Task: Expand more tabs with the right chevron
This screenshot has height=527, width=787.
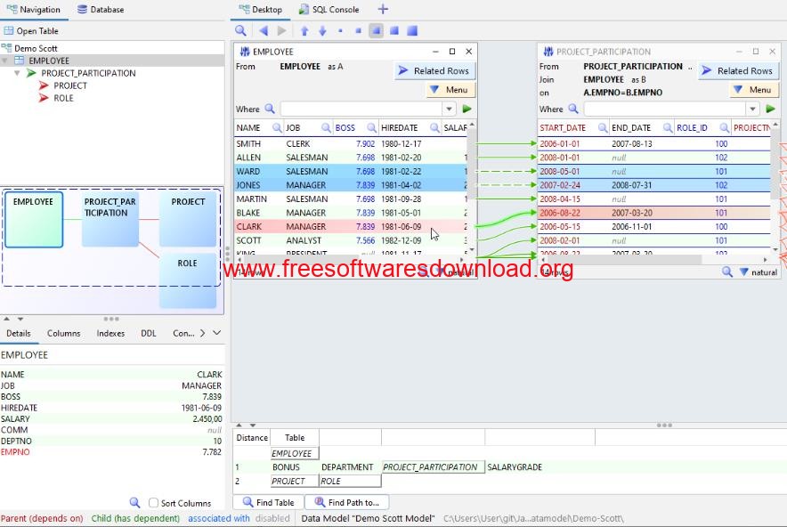Action: coord(202,333)
